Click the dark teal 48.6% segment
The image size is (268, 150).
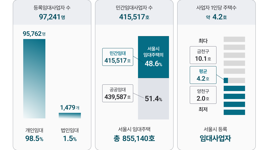tap(153, 57)
